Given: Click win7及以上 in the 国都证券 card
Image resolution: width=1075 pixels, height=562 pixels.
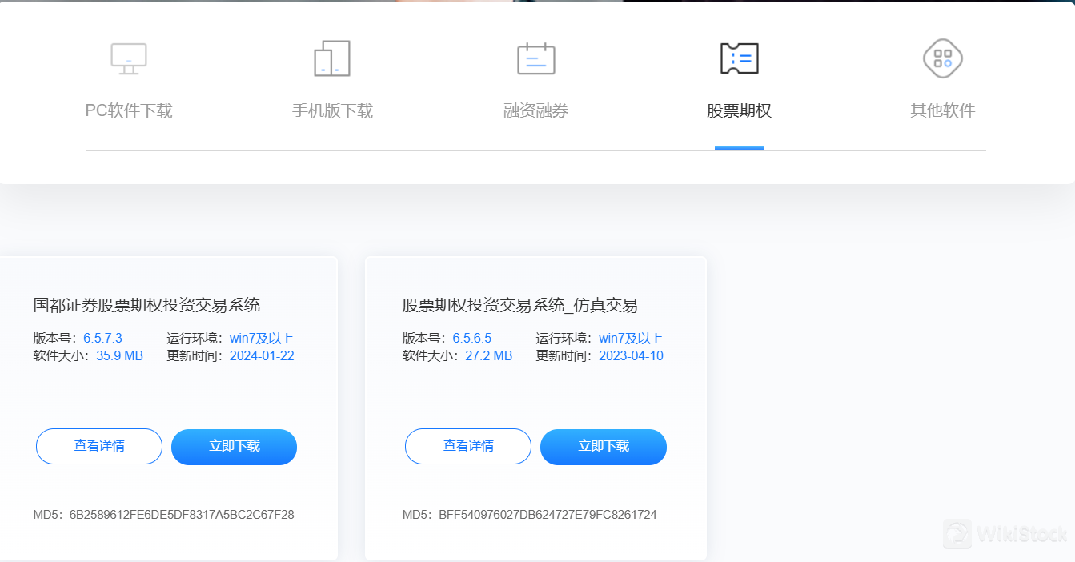Looking at the screenshot, I should [x=262, y=339].
